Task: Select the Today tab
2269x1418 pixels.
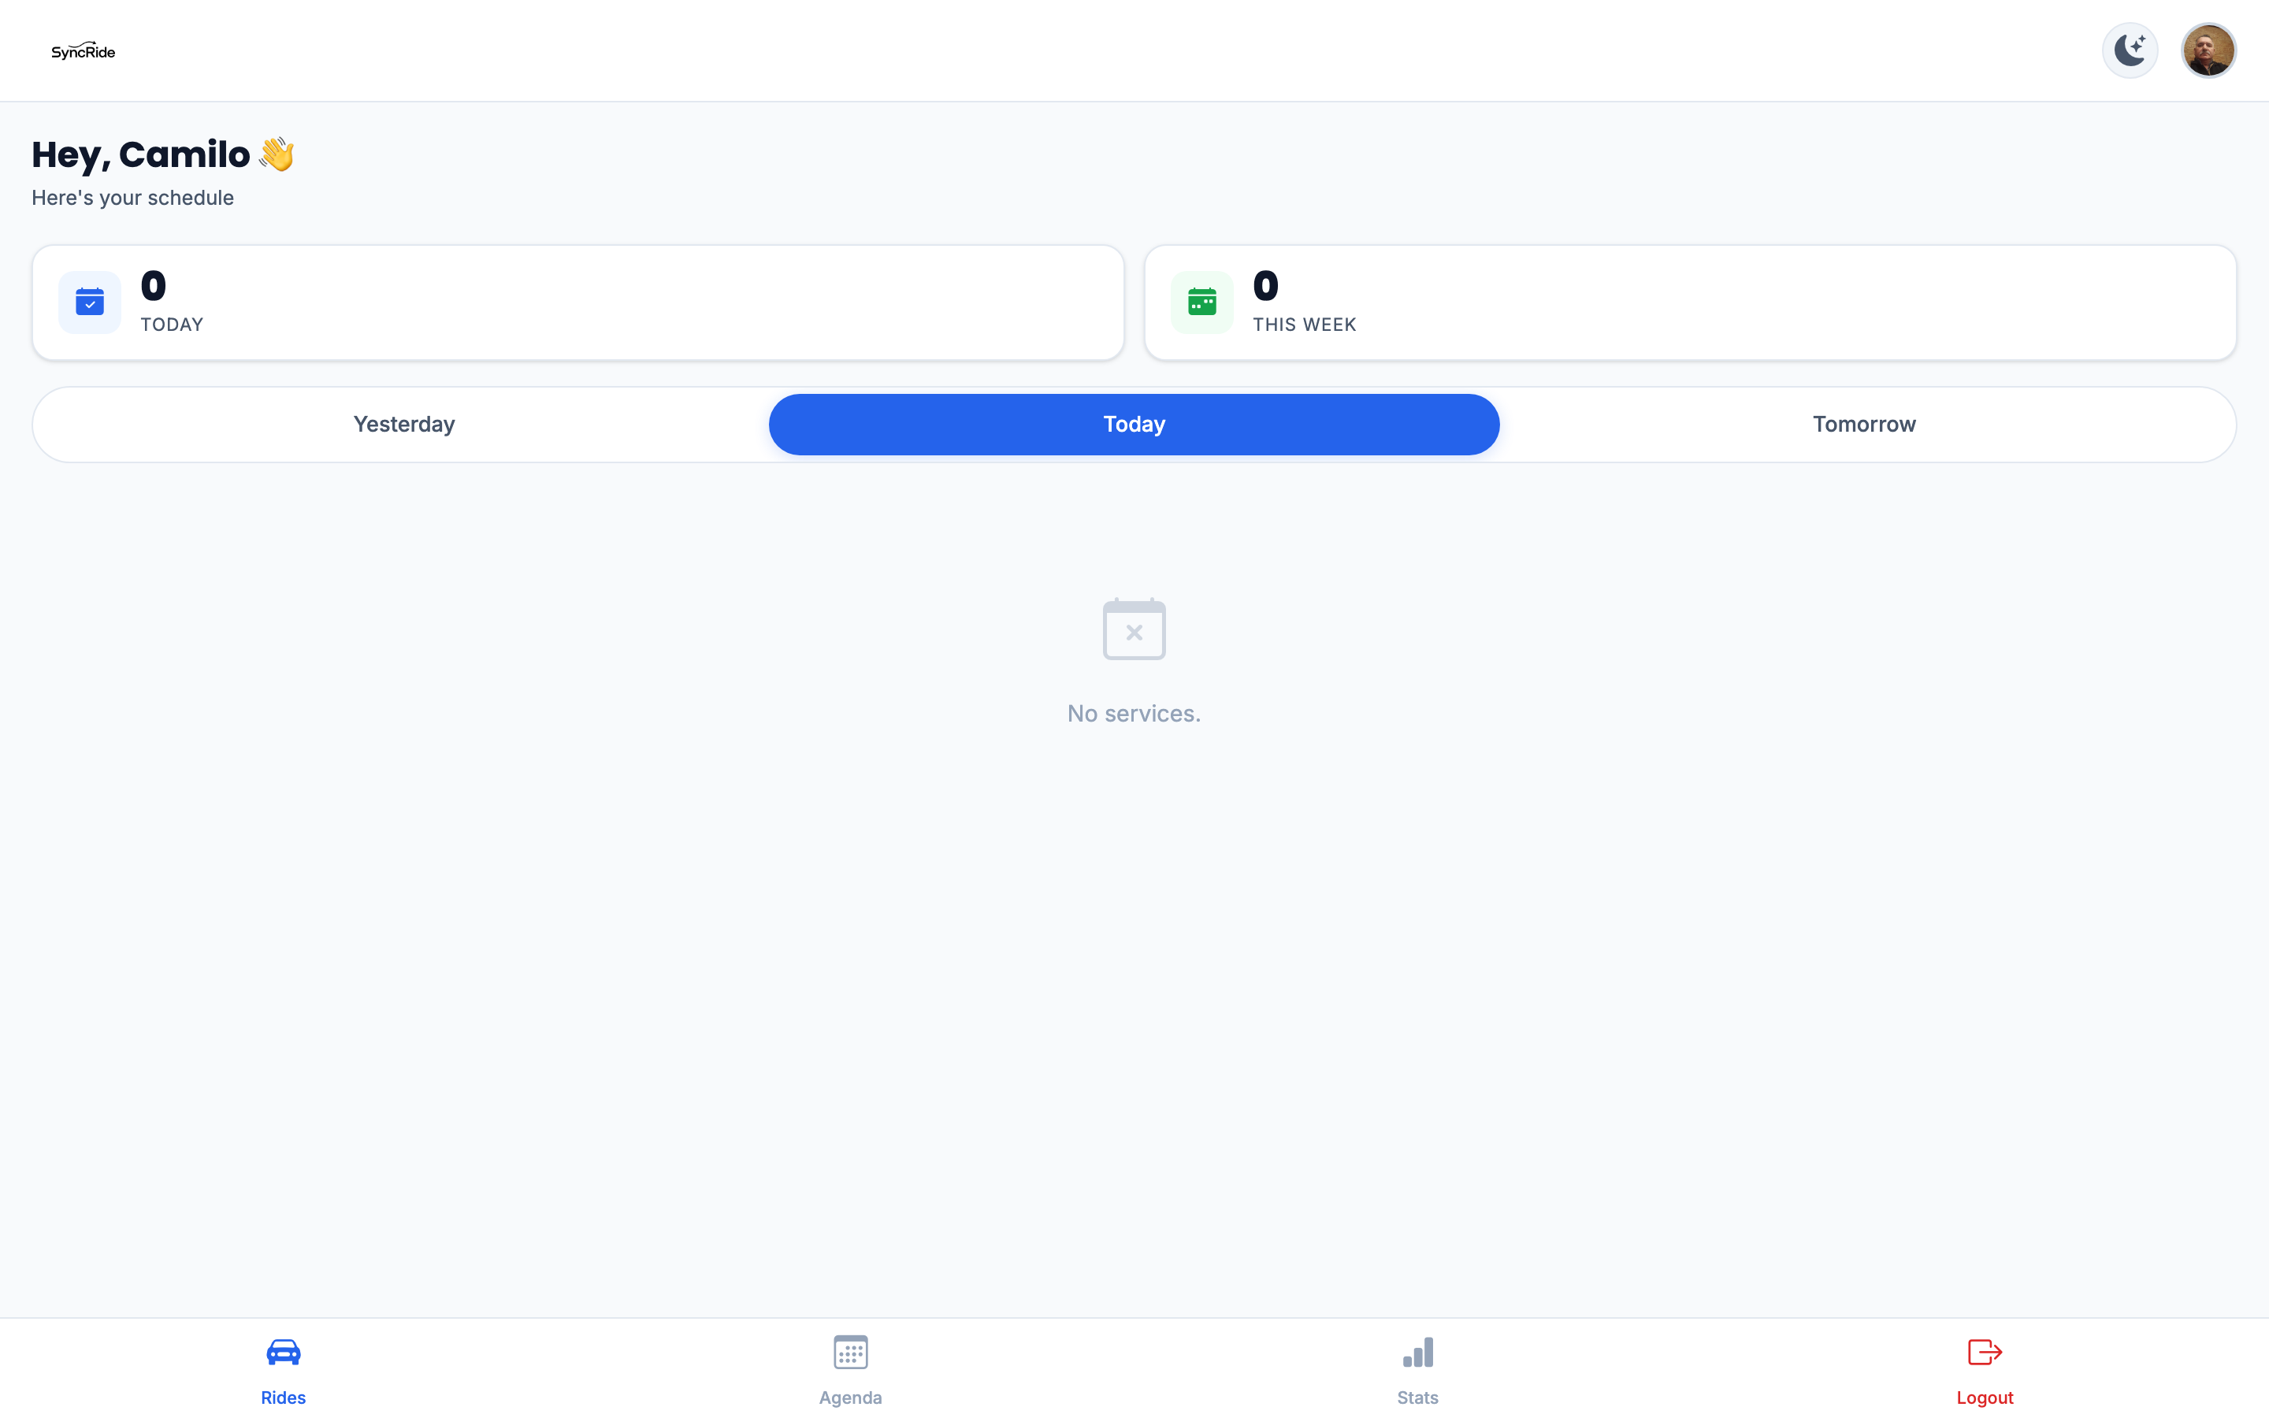Action: click(1134, 424)
